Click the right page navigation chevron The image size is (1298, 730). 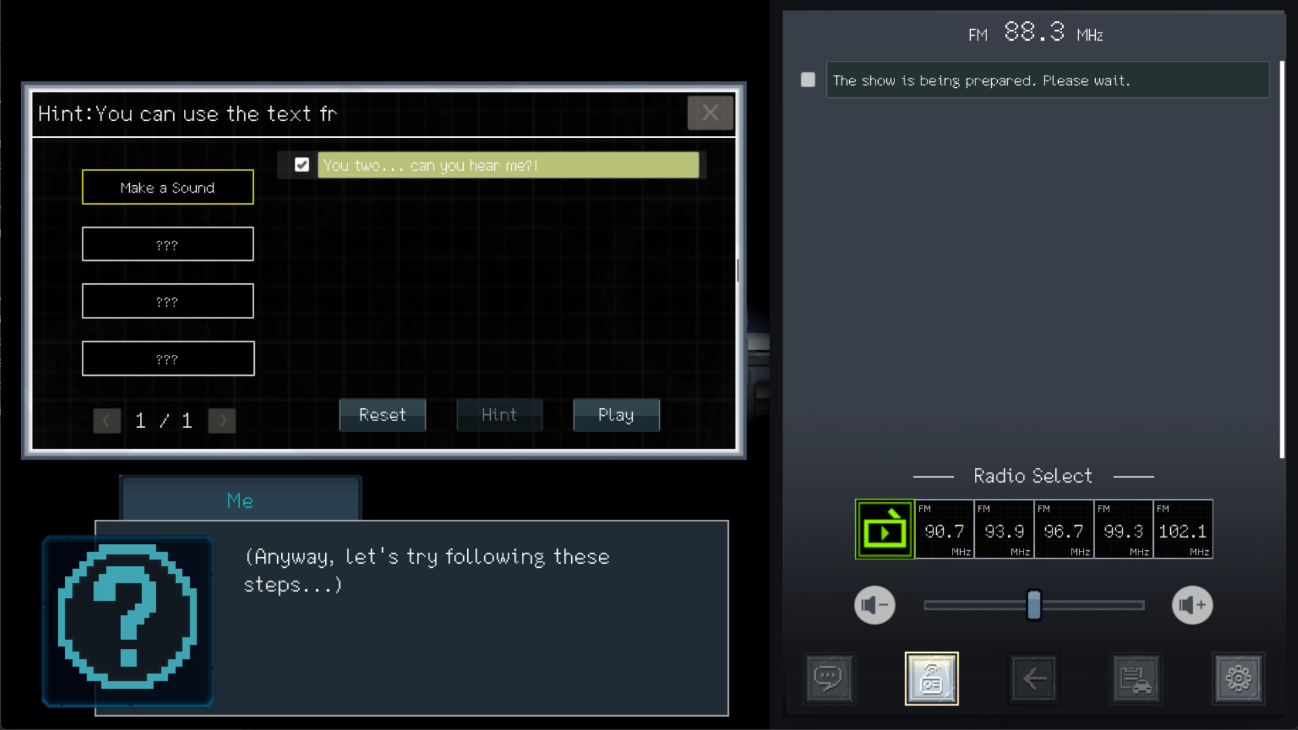pyautogui.click(x=222, y=420)
